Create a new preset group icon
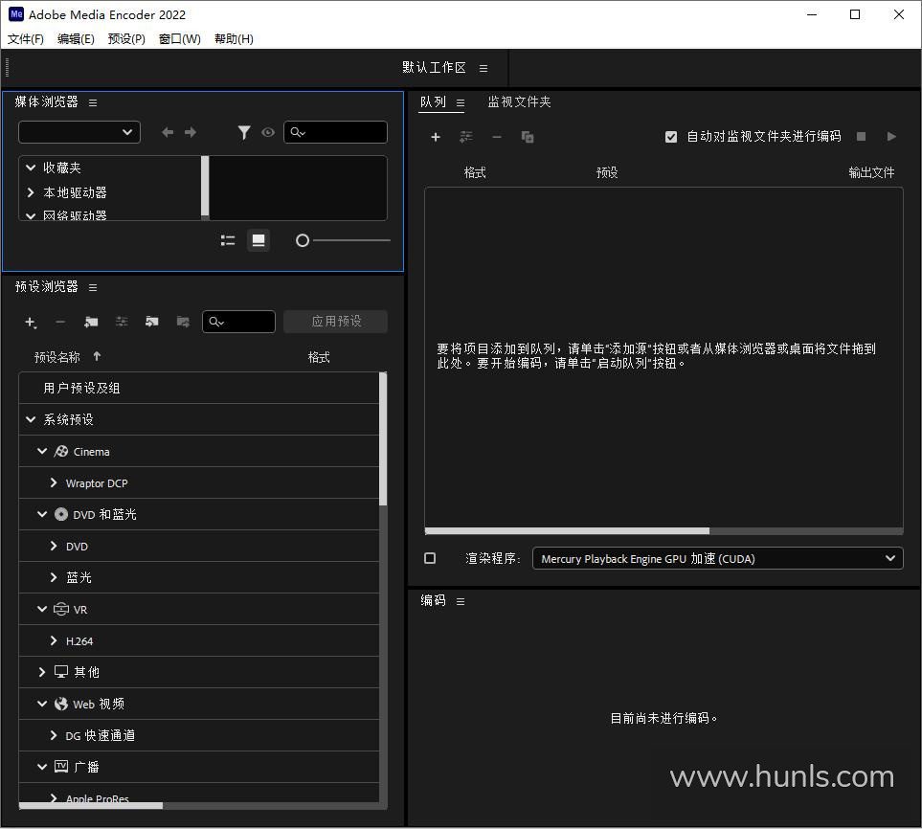 click(91, 322)
